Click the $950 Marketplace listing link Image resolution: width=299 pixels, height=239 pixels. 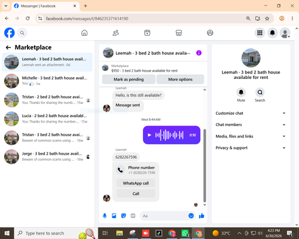[x=144, y=71]
